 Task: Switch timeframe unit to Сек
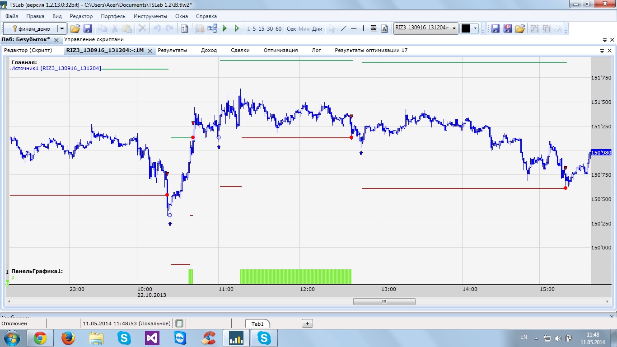(291, 28)
